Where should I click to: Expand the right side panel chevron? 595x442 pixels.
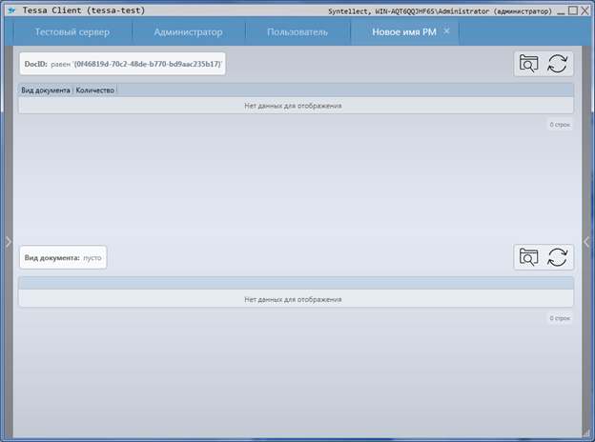click(x=587, y=241)
